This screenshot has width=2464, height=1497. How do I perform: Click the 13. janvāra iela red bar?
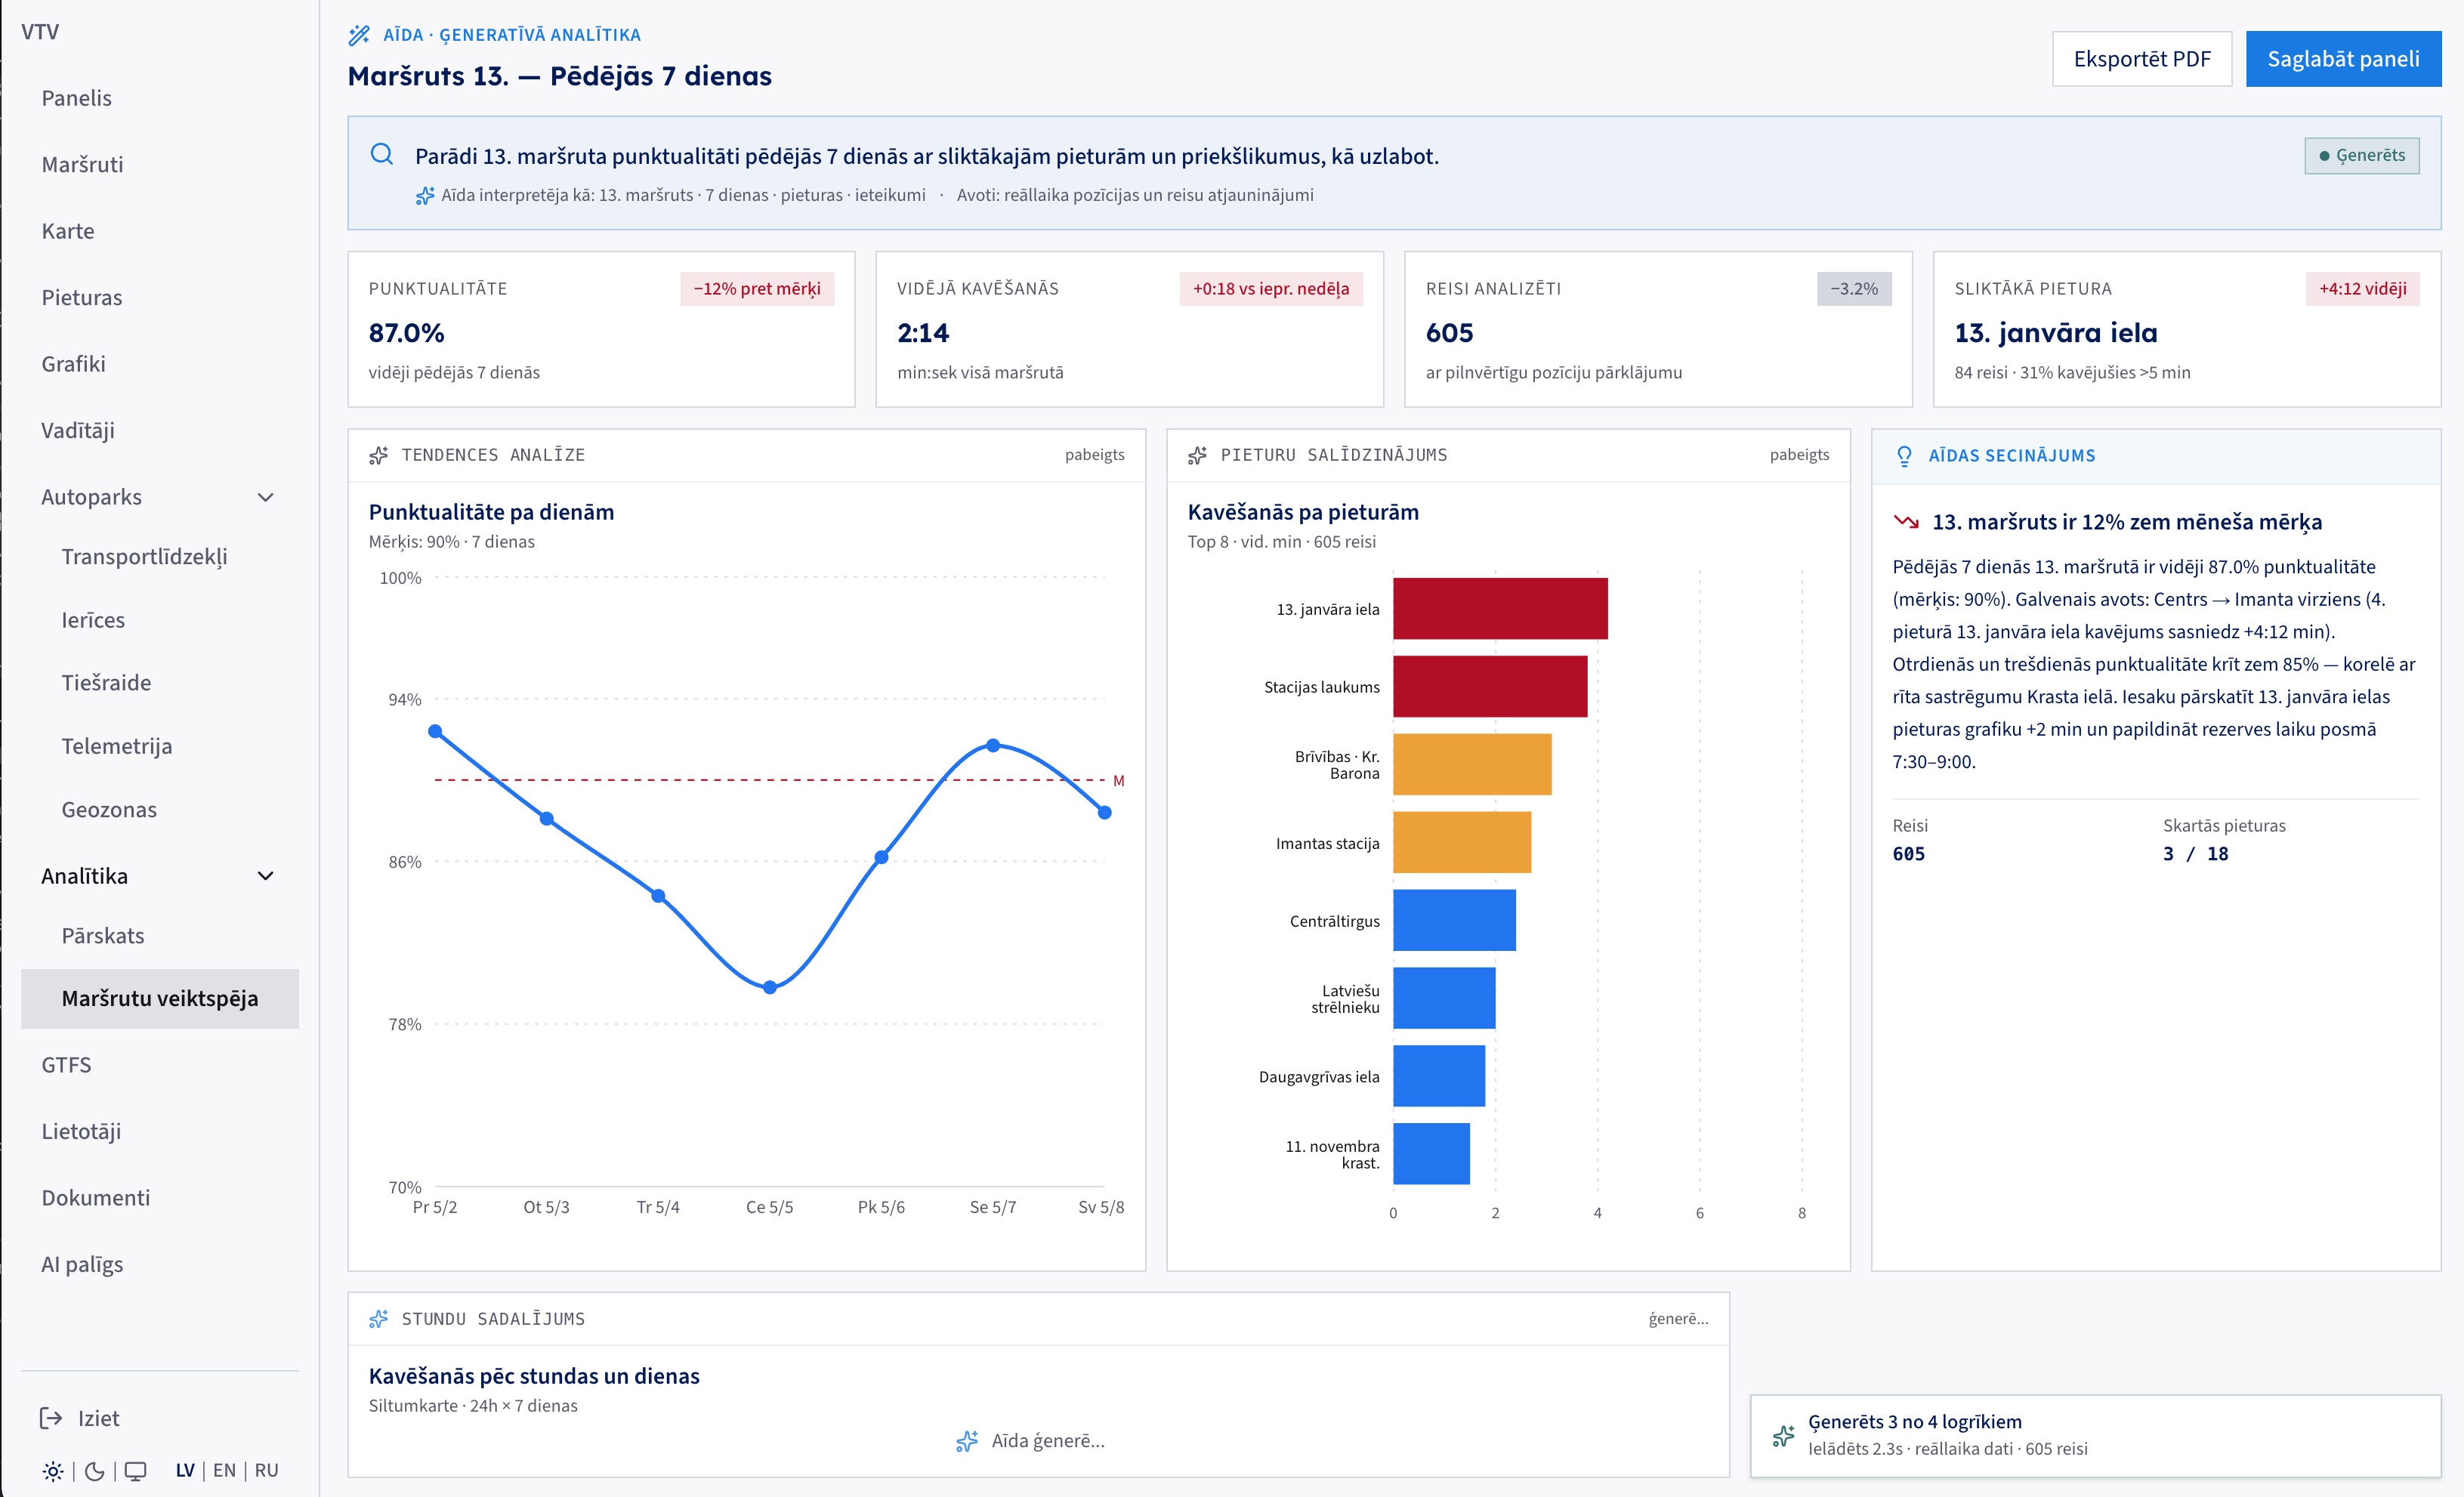tap(1500, 608)
